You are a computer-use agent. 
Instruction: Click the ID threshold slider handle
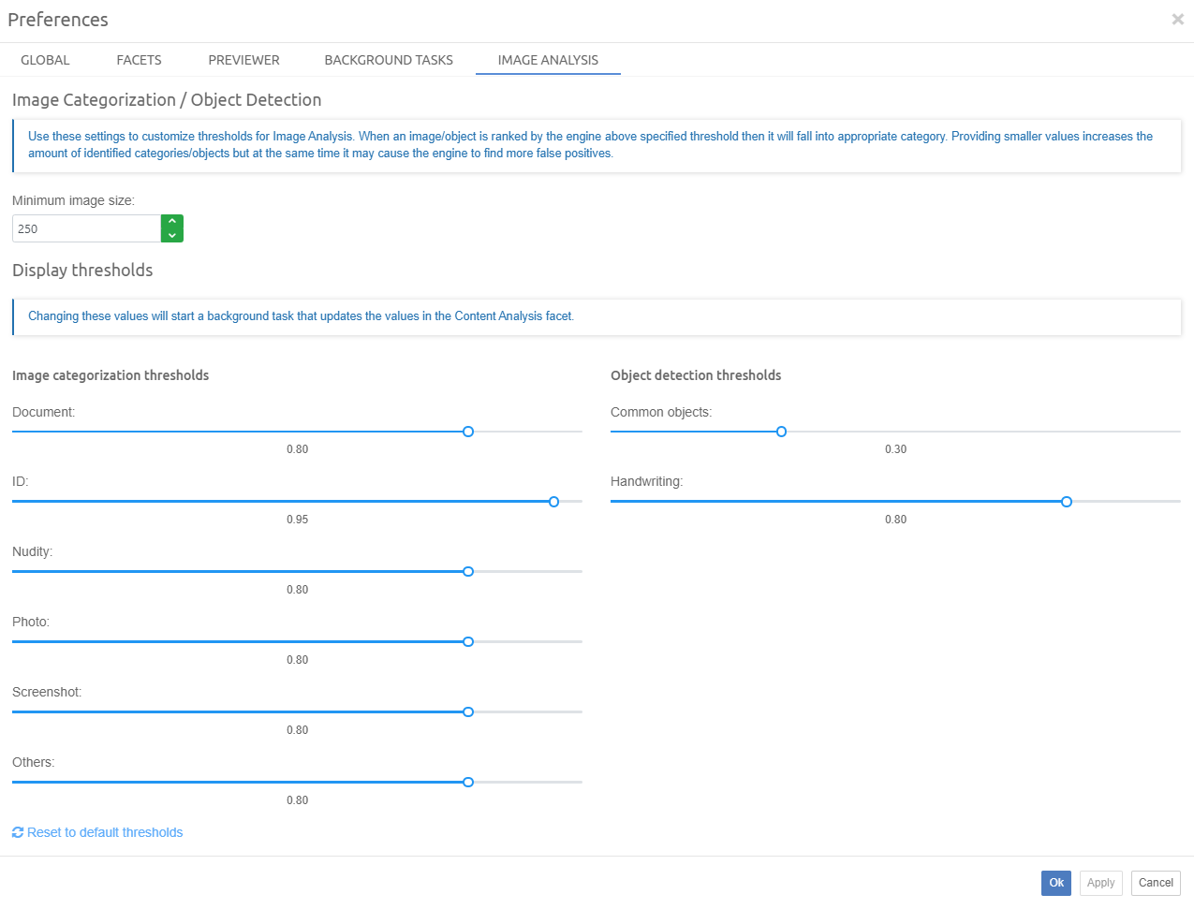click(x=553, y=502)
